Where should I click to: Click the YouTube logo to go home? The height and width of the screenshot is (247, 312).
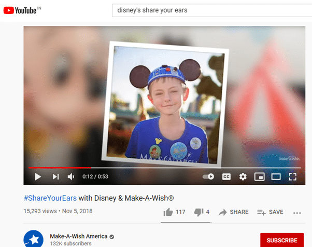point(20,10)
